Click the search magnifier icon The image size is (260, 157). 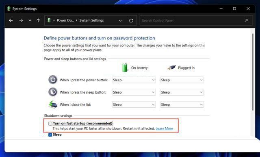(x=246, y=20)
